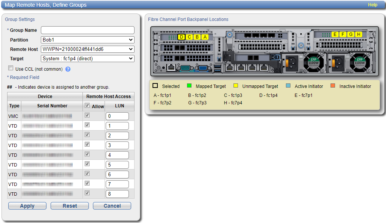Open the Partition dropdown

click(87, 40)
